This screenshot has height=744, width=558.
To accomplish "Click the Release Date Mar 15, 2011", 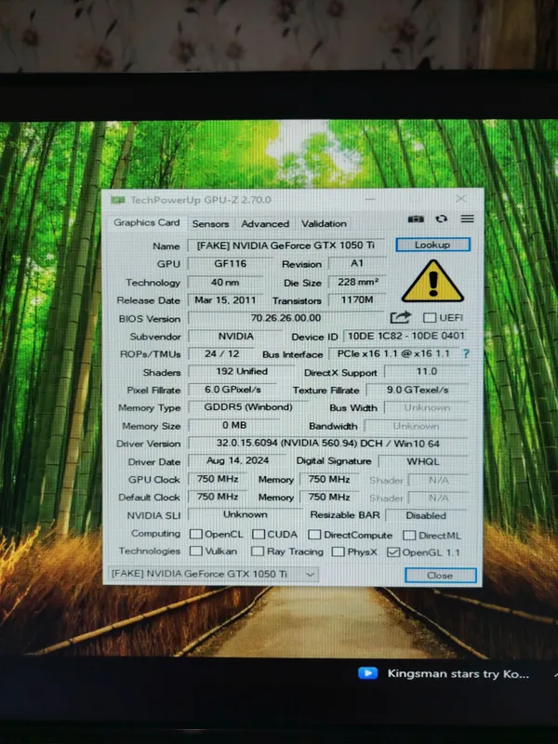I will click(225, 300).
